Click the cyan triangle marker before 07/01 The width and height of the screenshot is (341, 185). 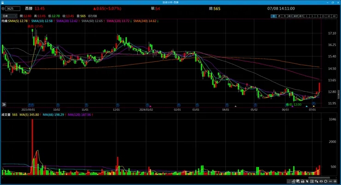coord(306,106)
